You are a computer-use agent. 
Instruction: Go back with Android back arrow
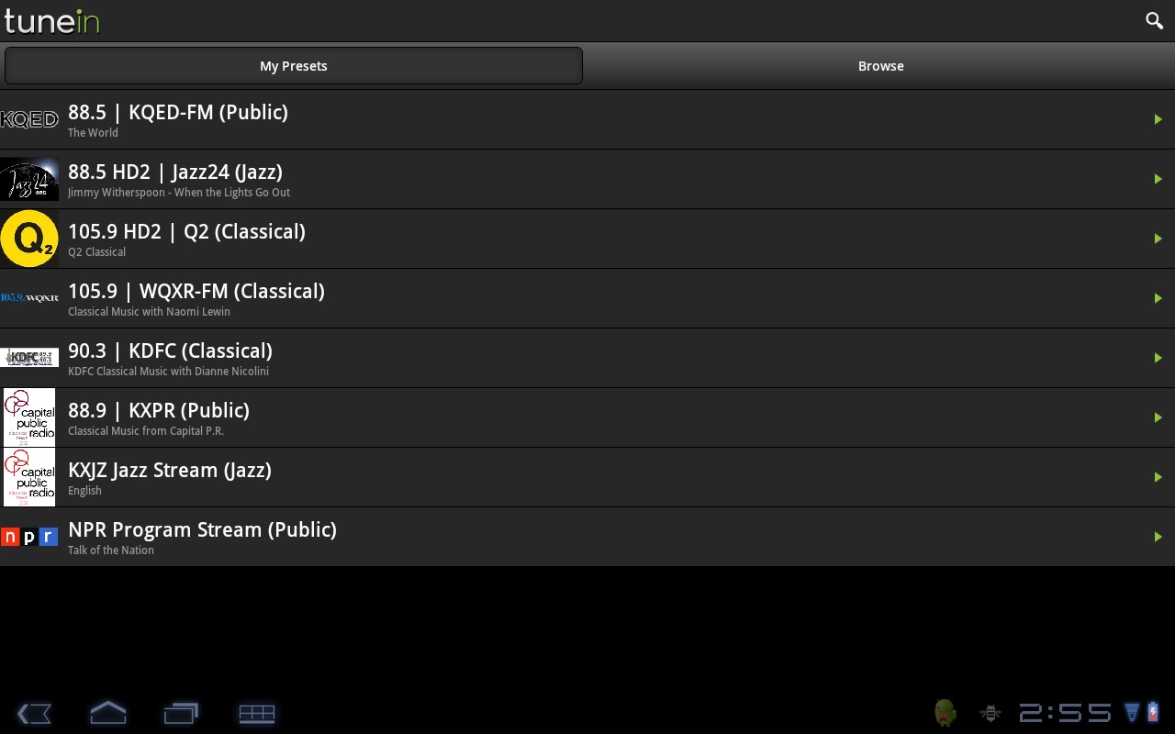click(x=34, y=713)
